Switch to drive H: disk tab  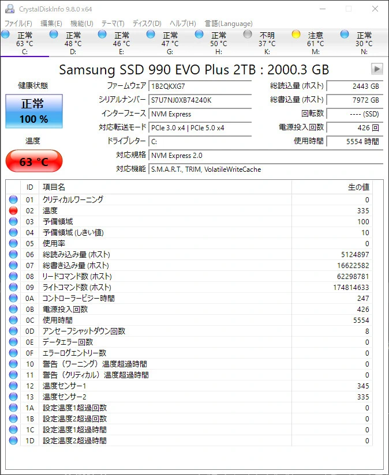click(219, 43)
